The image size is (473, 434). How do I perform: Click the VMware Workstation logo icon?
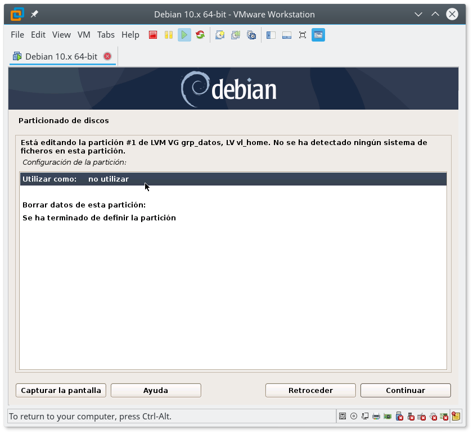point(17,14)
